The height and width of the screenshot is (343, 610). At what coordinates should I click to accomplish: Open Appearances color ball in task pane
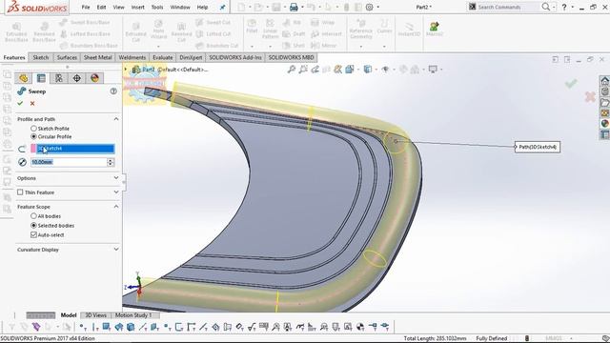point(604,124)
